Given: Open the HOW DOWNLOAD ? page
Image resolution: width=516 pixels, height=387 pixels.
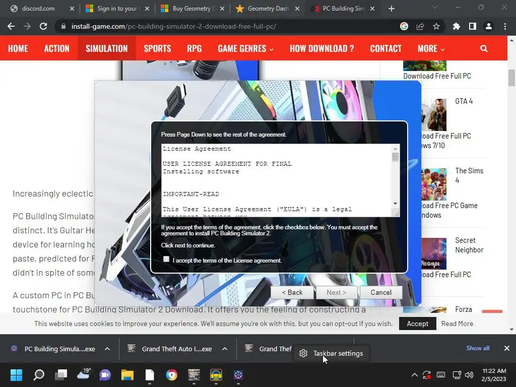Looking at the screenshot, I should 322,48.
